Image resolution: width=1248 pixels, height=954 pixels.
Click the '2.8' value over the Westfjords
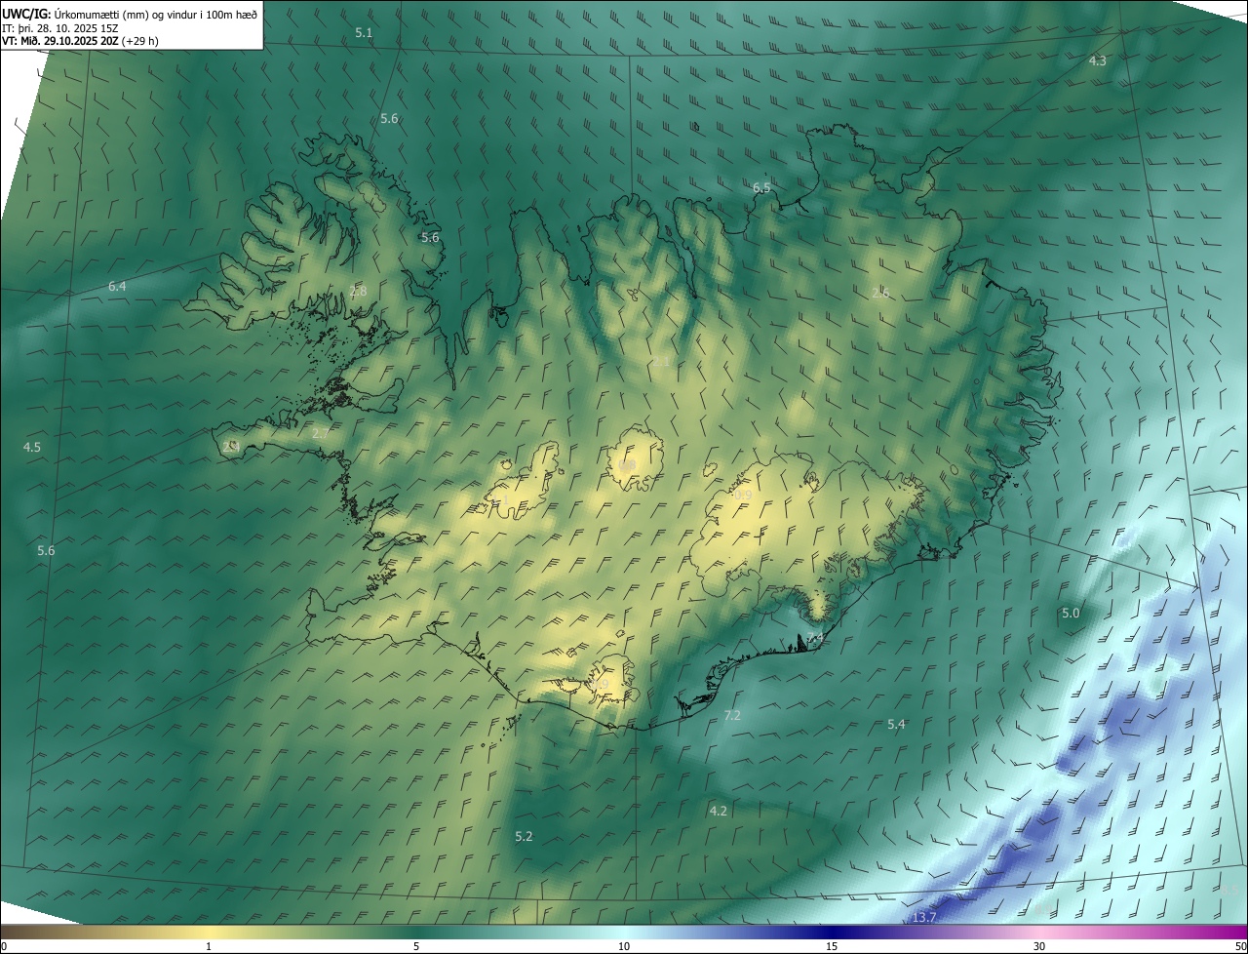click(x=358, y=291)
